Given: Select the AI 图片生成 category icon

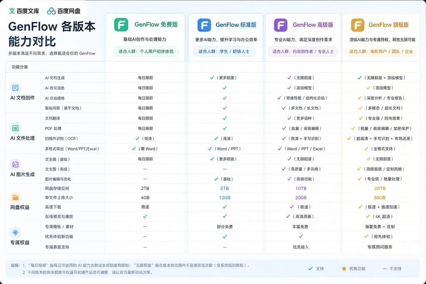Looking at the screenshot, I should tap(15, 164).
